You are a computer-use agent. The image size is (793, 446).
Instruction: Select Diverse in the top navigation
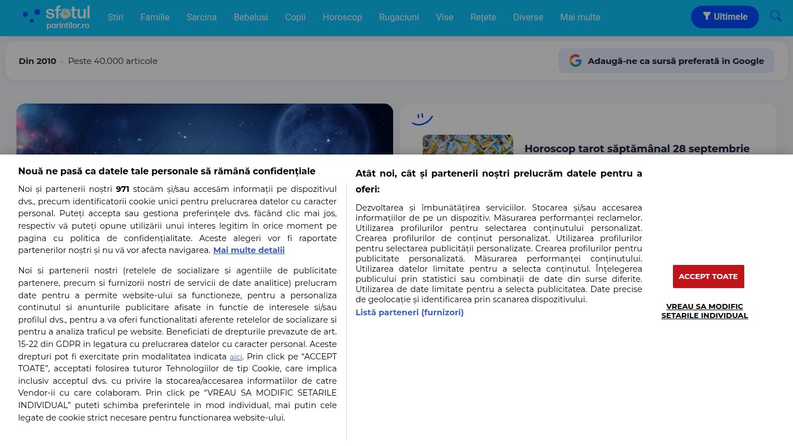528,18
